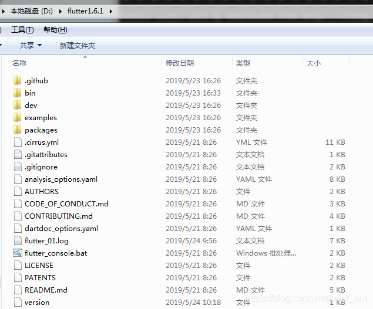Screen dimensions: 373x309
Task: Expand the arrow after flutter1.6.1 in address bar
Action: (111, 11)
